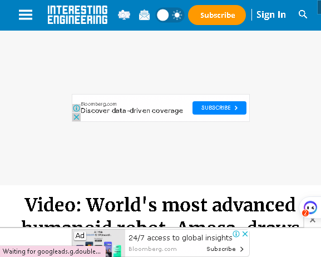
Task: Open the hamburger navigation menu
Action: click(26, 15)
